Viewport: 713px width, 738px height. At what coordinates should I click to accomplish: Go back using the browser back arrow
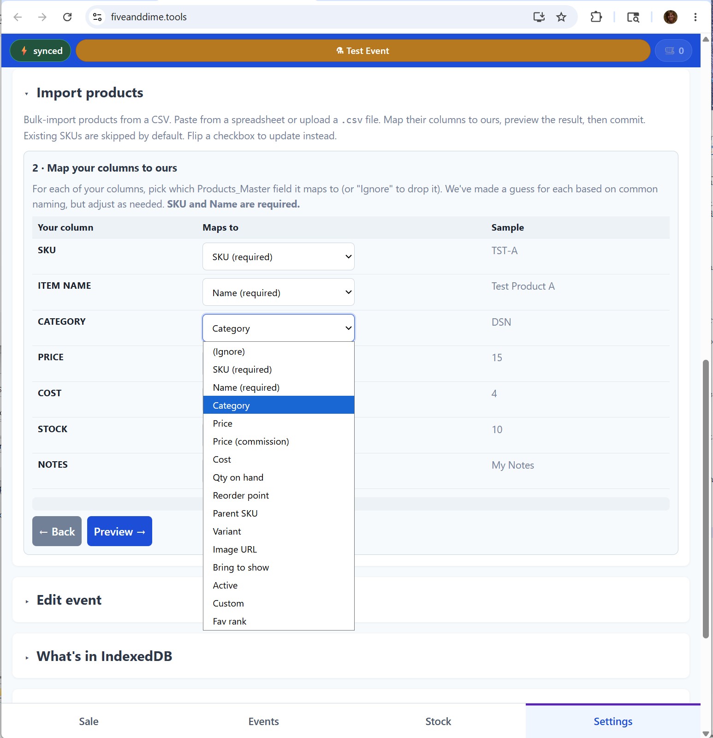pos(18,17)
